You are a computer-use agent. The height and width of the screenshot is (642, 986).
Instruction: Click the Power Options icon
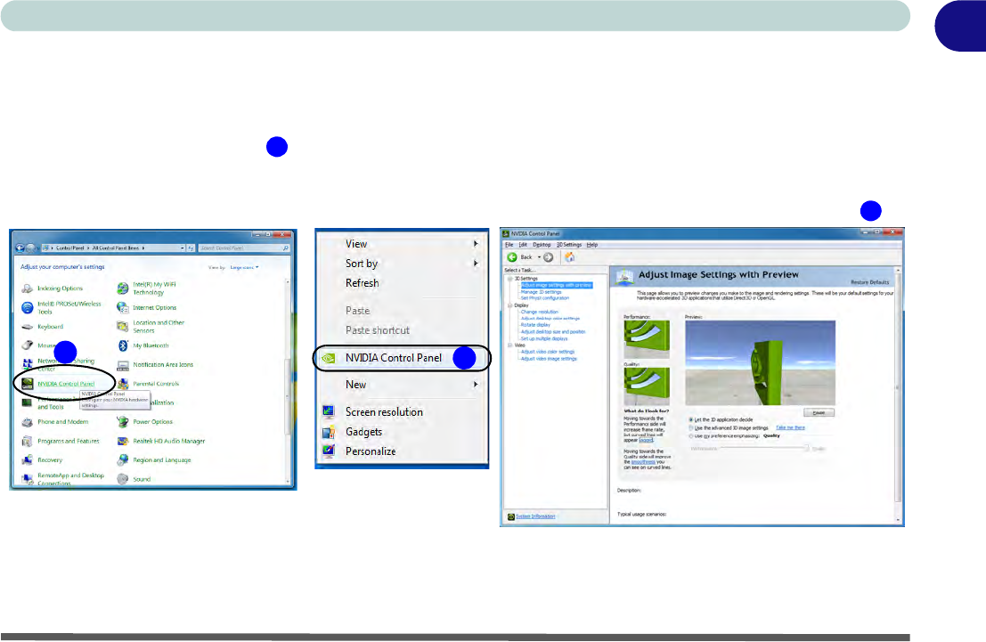coord(123,422)
